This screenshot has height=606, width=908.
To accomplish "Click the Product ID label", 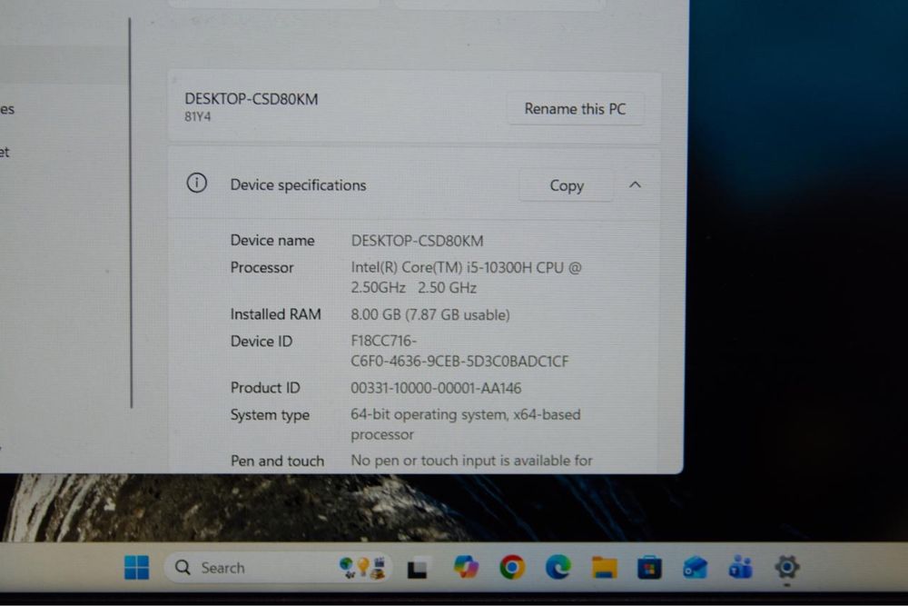I will tap(265, 388).
